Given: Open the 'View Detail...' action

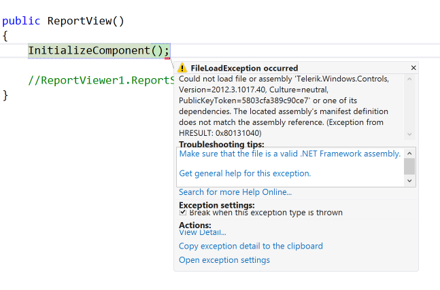Looking at the screenshot, I should click(202, 232).
